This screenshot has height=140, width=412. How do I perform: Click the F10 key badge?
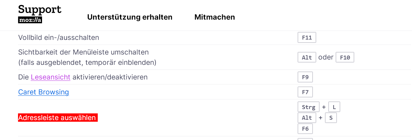pyautogui.click(x=345, y=58)
